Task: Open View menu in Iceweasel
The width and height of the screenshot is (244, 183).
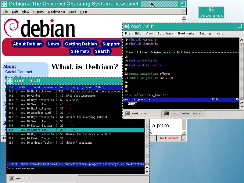Action: [25, 12]
